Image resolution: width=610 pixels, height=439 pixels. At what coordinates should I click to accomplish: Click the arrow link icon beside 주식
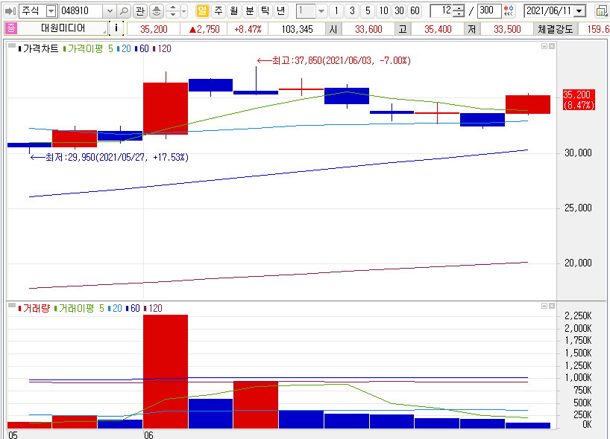click(x=10, y=11)
